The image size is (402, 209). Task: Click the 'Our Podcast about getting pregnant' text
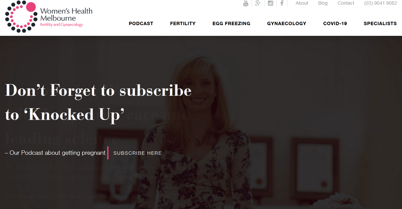point(58,153)
